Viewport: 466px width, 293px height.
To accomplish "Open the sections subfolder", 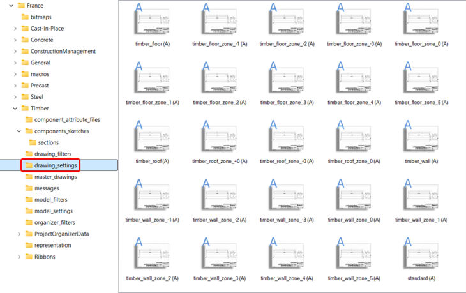I will 44,142.
